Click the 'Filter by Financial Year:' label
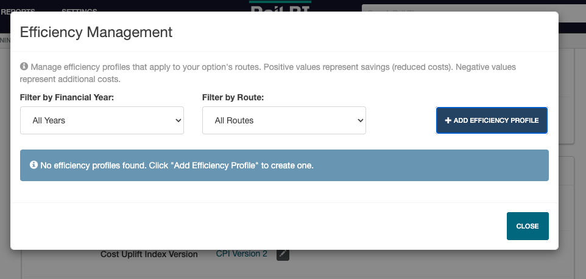The image size is (586, 279). (67, 97)
